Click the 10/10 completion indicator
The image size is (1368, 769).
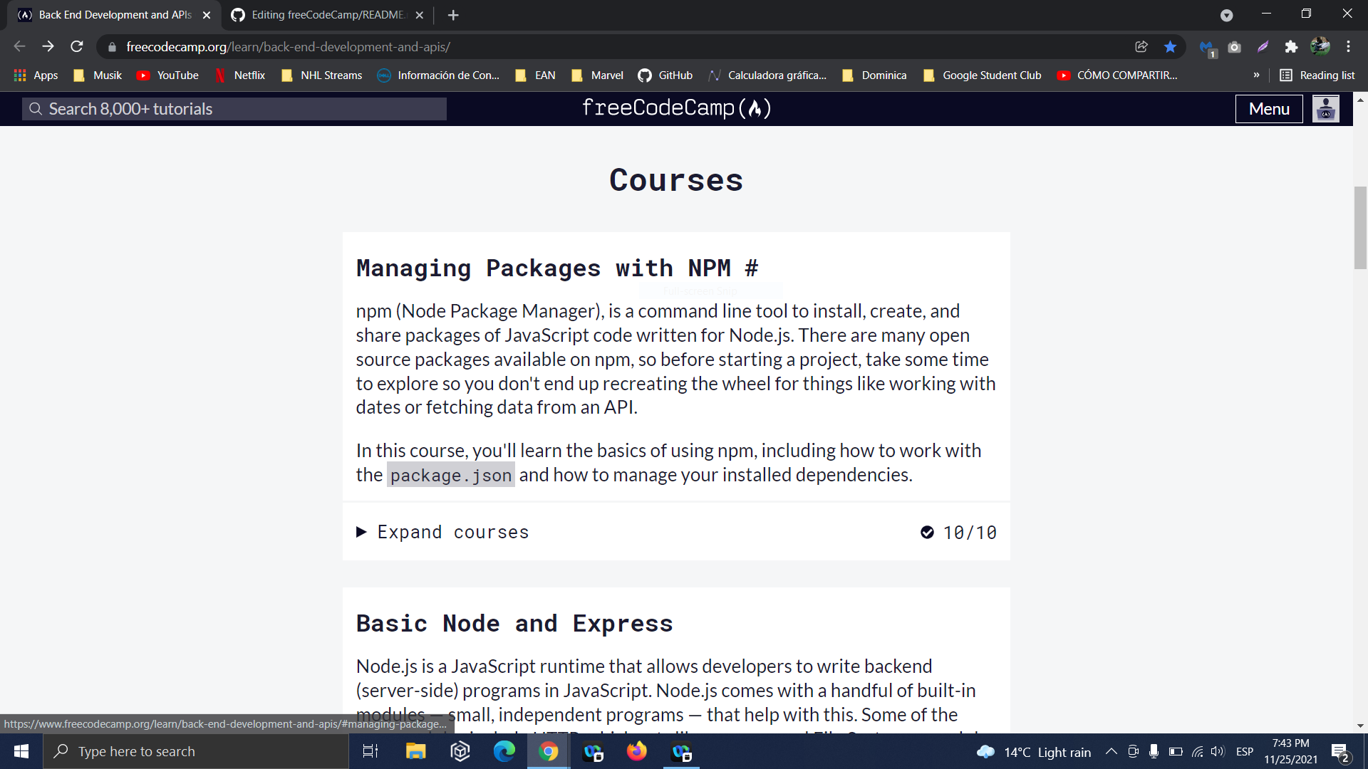958,532
